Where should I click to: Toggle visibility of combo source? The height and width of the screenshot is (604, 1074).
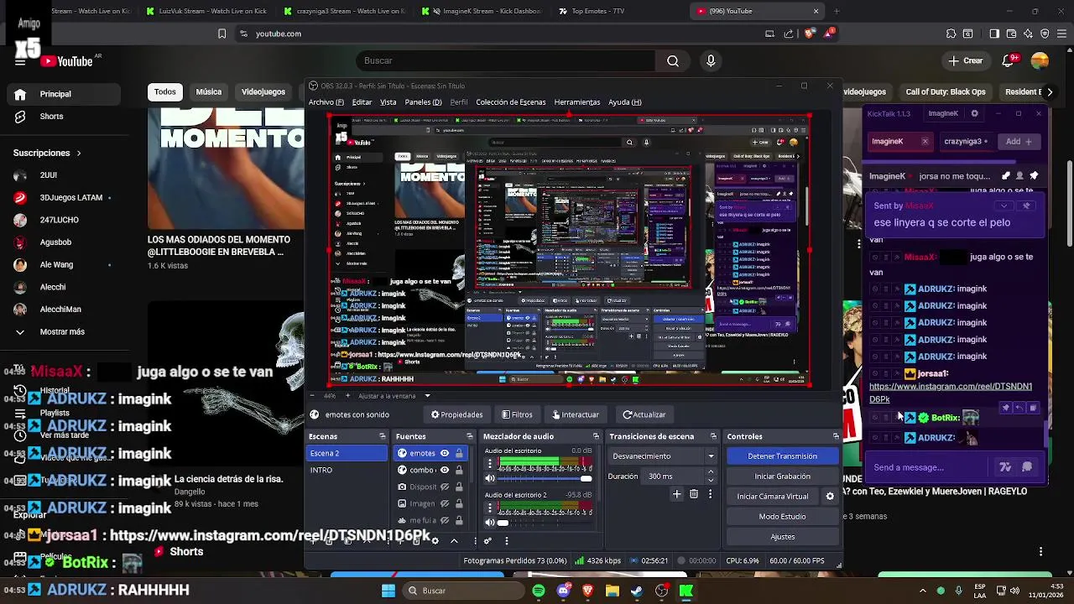[x=445, y=470]
